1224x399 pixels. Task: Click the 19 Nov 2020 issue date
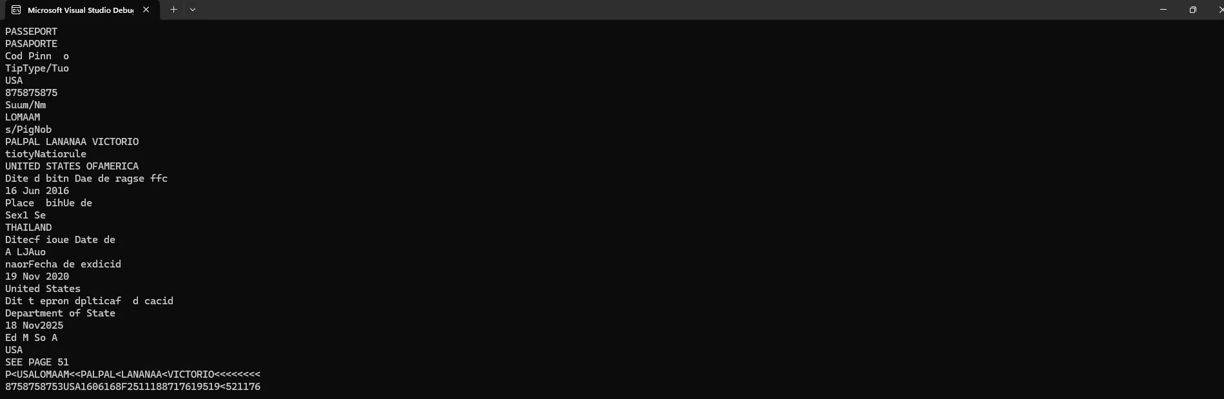[x=37, y=277]
